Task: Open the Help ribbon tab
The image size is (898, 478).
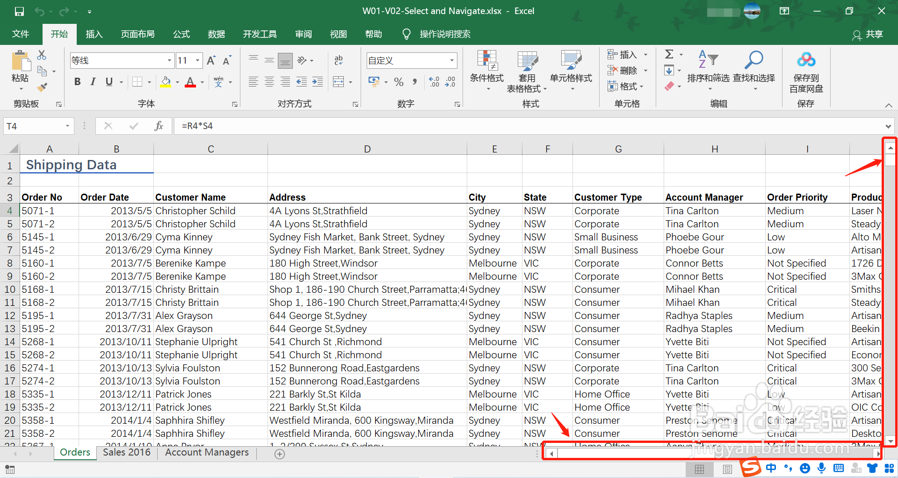Action: point(373,34)
